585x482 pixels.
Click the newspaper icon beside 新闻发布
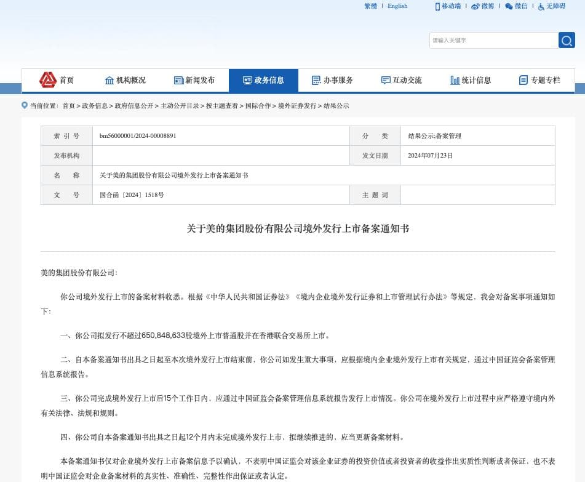179,80
